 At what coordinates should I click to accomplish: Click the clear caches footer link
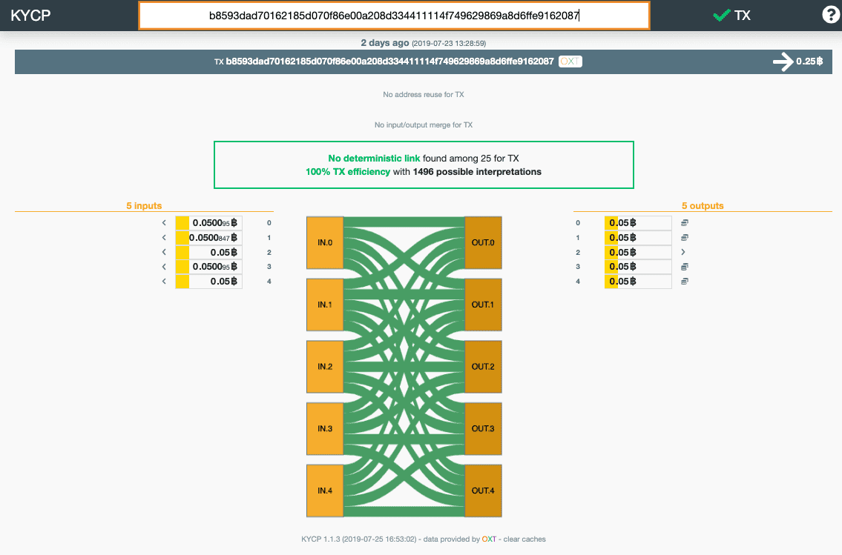click(x=524, y=539)
